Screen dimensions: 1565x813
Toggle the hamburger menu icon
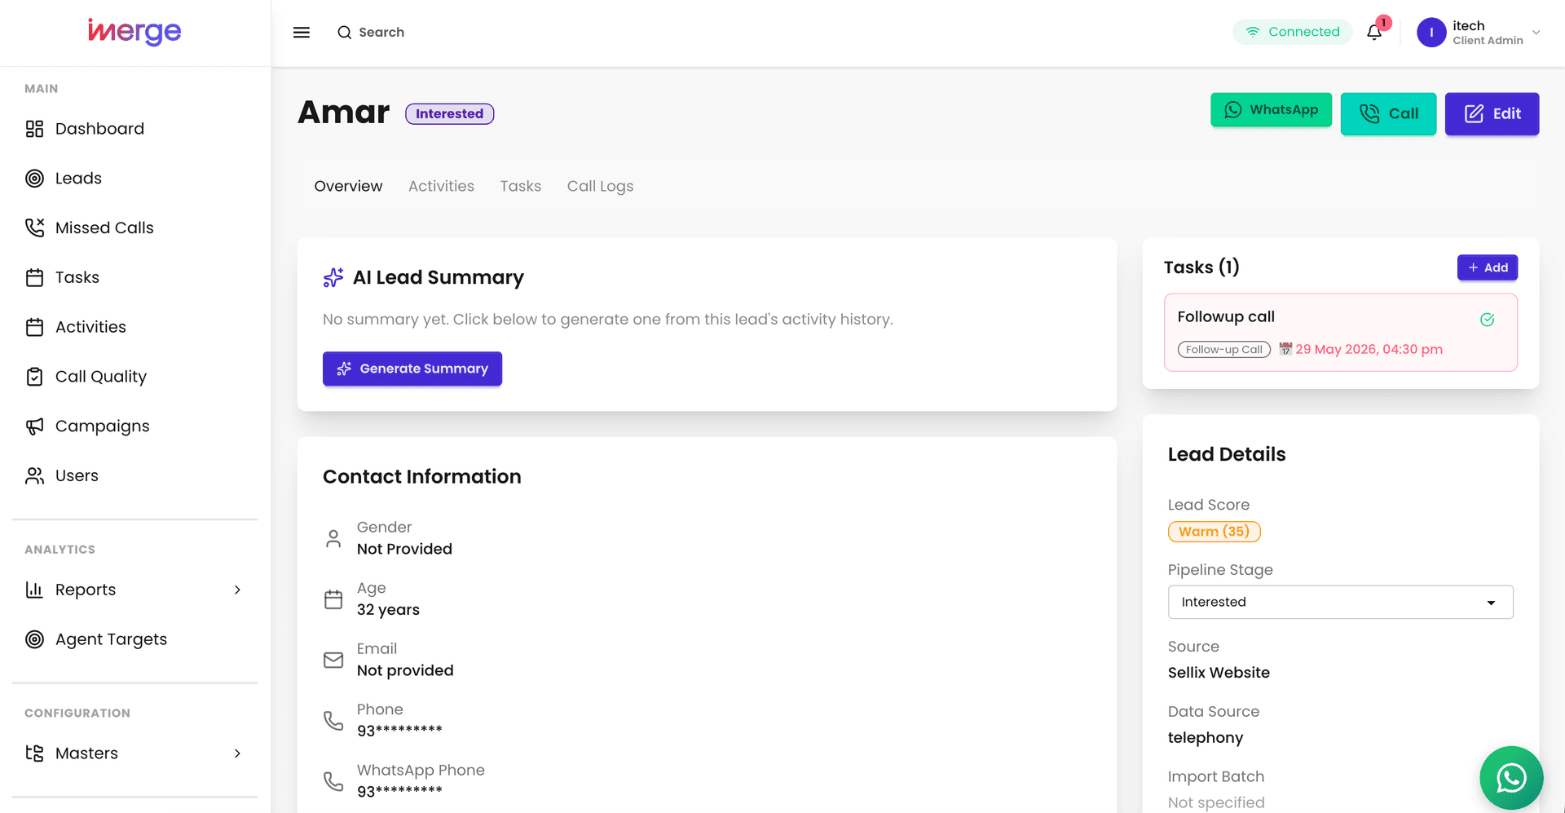[x=302, y=33]
